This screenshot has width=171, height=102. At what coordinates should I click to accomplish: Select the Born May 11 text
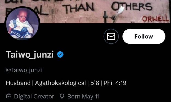(x=83, y=97)
